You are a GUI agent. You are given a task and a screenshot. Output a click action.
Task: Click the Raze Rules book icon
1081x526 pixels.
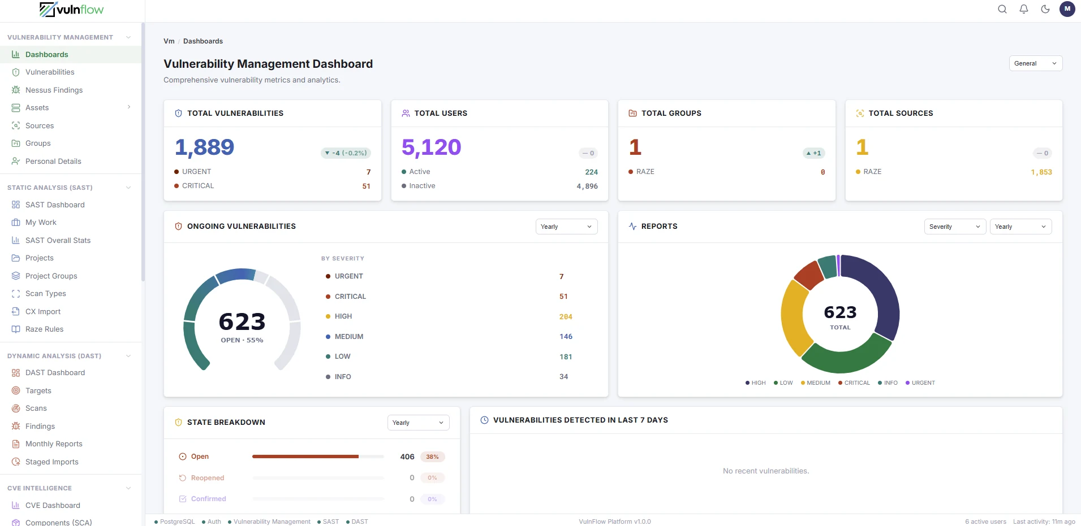(x=16, y=329)
